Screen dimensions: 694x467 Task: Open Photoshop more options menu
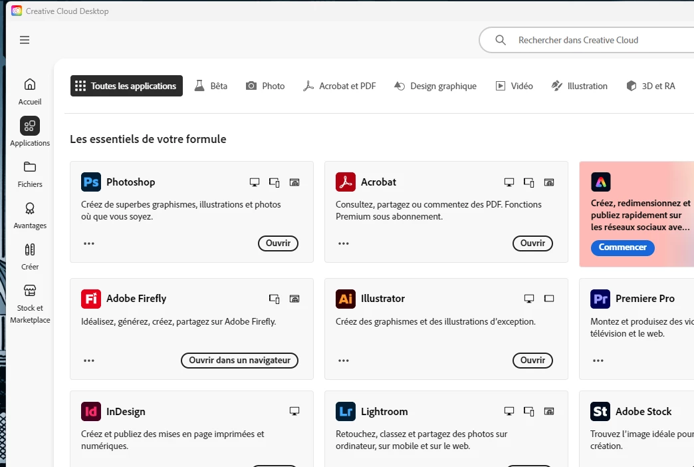pyautogui.click(x=89, y=243)
